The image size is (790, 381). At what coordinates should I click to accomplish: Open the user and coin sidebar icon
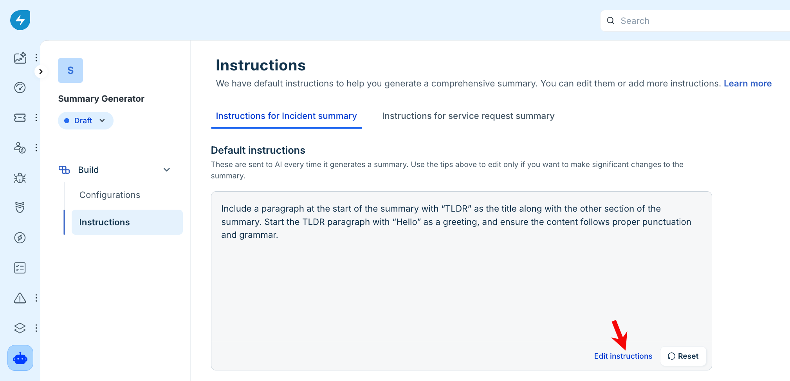click(x=20, y=148)
